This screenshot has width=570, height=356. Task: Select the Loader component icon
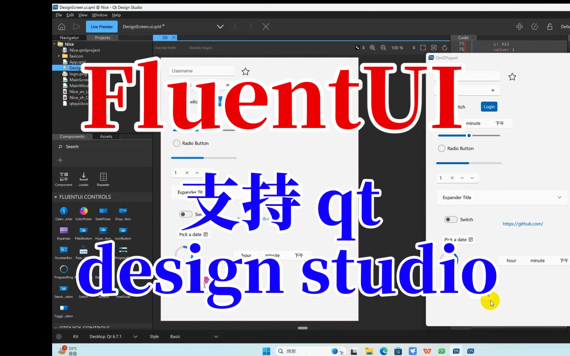coord(83,179)
